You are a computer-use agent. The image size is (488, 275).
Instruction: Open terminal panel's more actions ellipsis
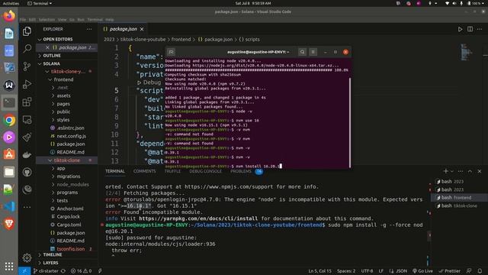(x=461, y=171)
